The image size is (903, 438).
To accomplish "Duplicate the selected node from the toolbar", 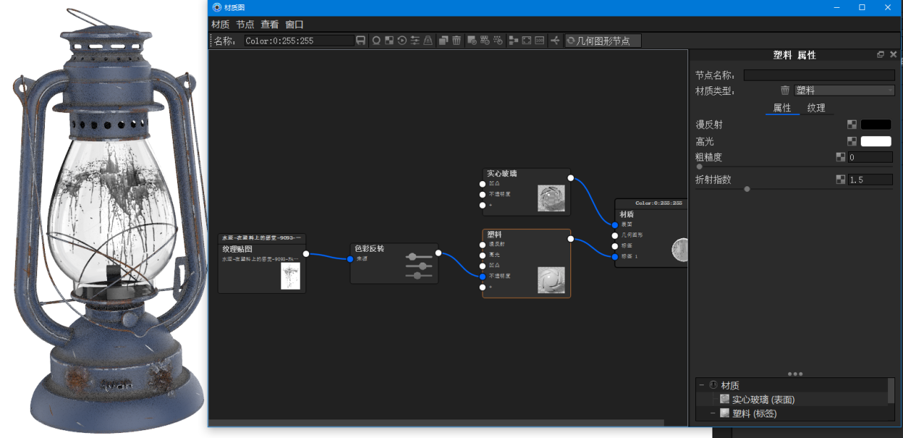I will tap(443, 41).
